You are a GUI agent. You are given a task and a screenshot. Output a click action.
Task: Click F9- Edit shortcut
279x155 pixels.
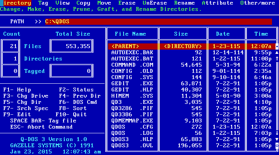tap(17, 114)
